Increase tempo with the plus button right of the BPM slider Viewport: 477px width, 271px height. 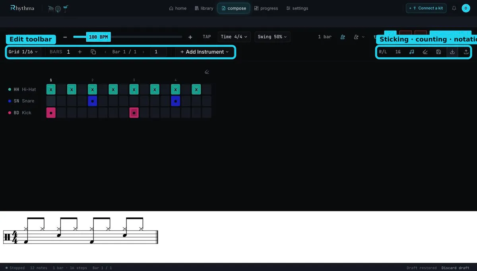[x=190, y=37]
